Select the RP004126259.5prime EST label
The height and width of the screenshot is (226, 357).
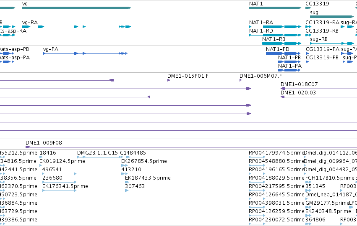pyautogui.click(x=276, y=211)
